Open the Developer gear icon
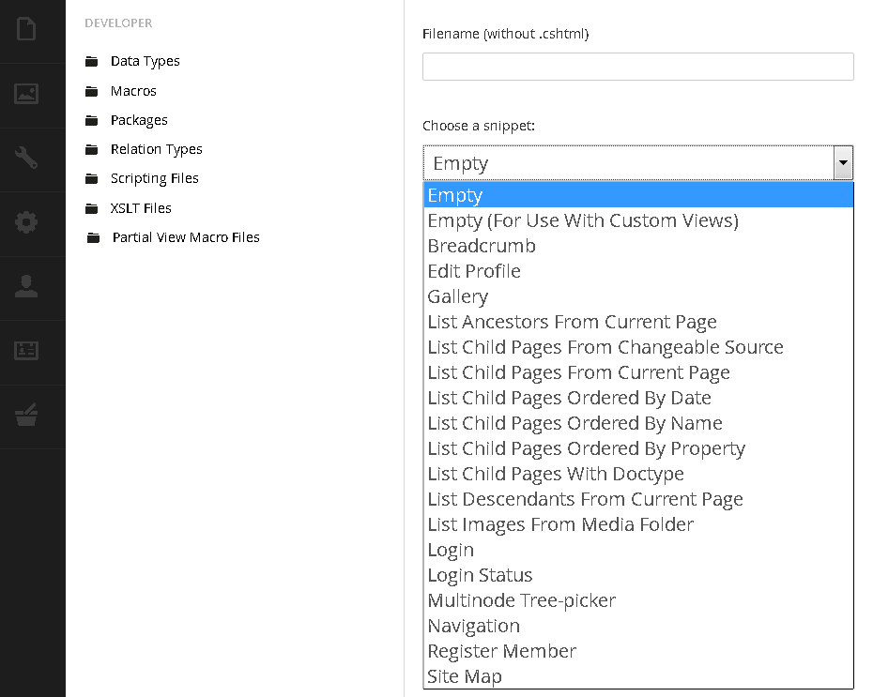Viewport: 873px width, 697px height. (x=26, y=222)
